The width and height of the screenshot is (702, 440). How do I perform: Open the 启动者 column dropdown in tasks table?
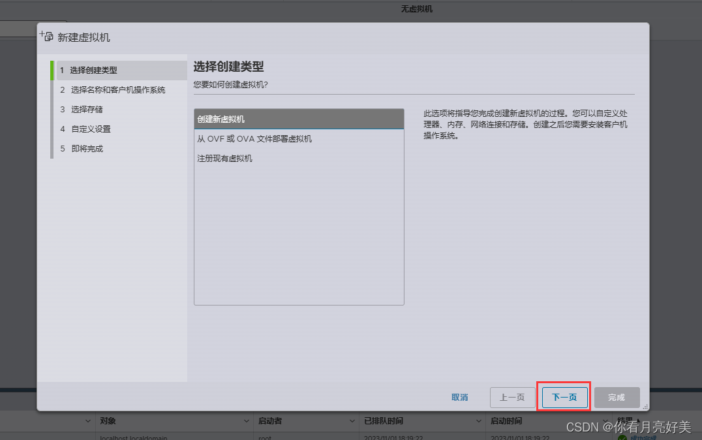tap(352, 421)
